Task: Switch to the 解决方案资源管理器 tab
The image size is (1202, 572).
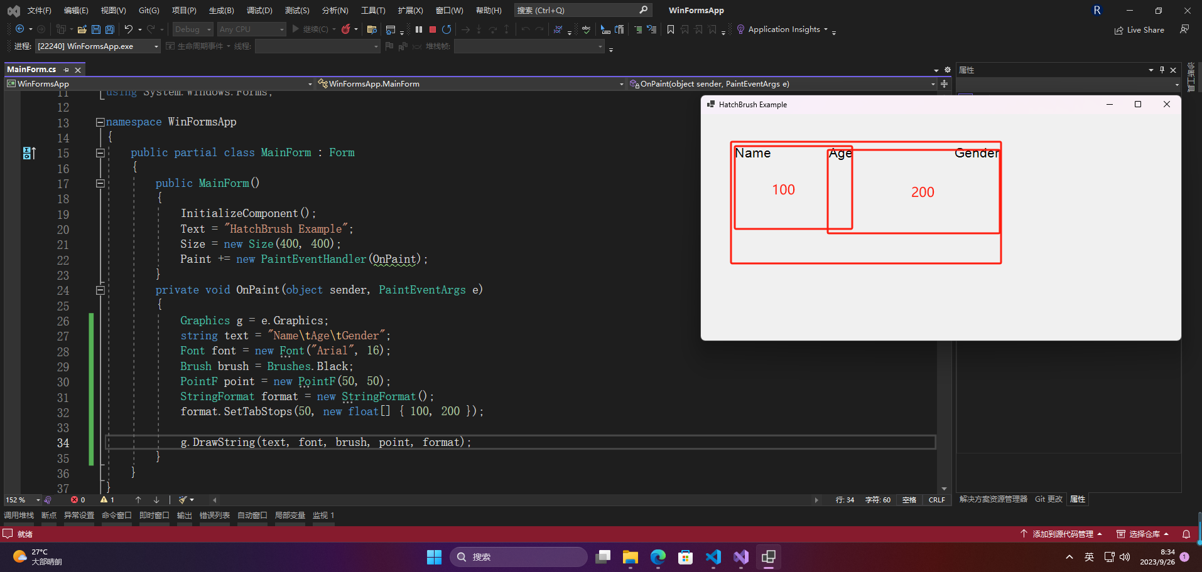Action: [994, 499]
